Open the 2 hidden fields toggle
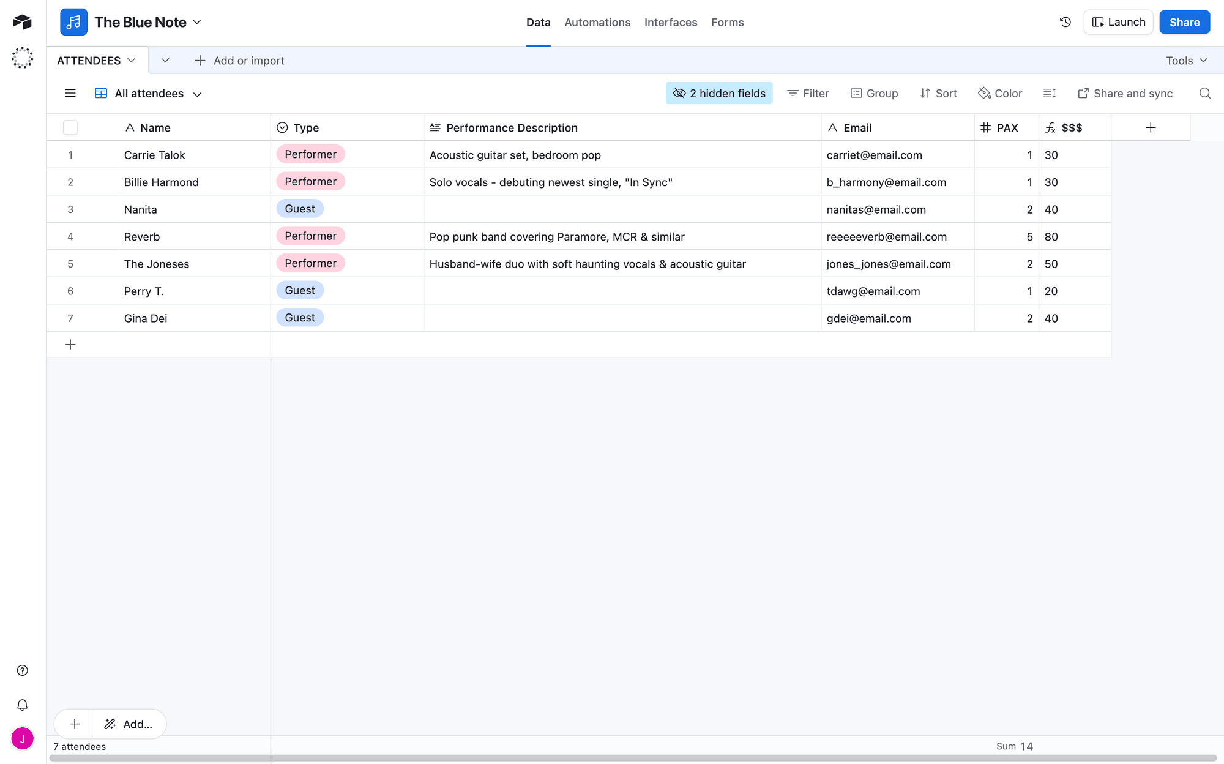This screenshot has width=1224, height=764. pos(719,93)
